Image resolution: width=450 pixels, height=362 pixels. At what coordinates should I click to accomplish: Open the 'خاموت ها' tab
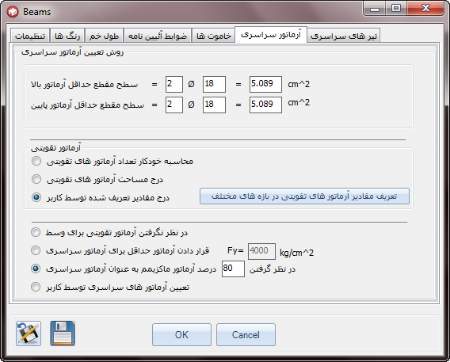pyautogui.click(x=214, y=36)
